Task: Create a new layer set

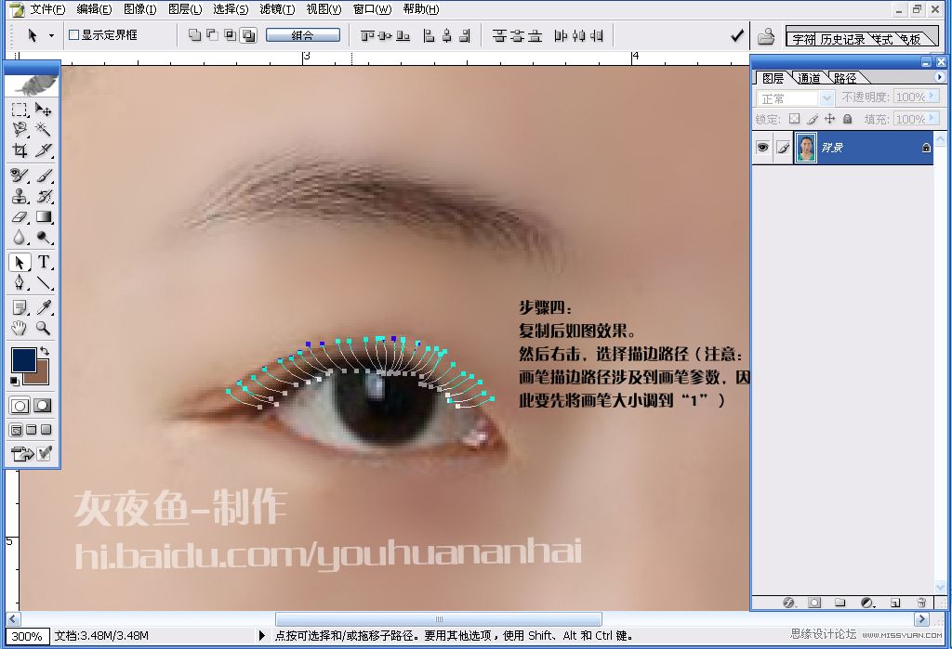Action: [x=840, y=603]
